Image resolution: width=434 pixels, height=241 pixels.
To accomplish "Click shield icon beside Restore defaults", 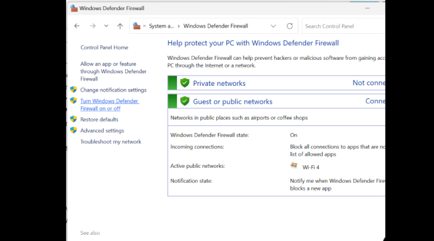I will [x=73, y=119].
